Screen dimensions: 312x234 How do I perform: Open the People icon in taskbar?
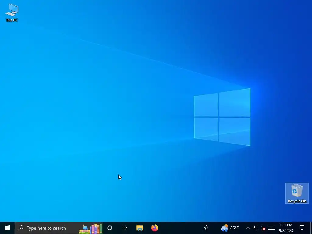(206, 228)
